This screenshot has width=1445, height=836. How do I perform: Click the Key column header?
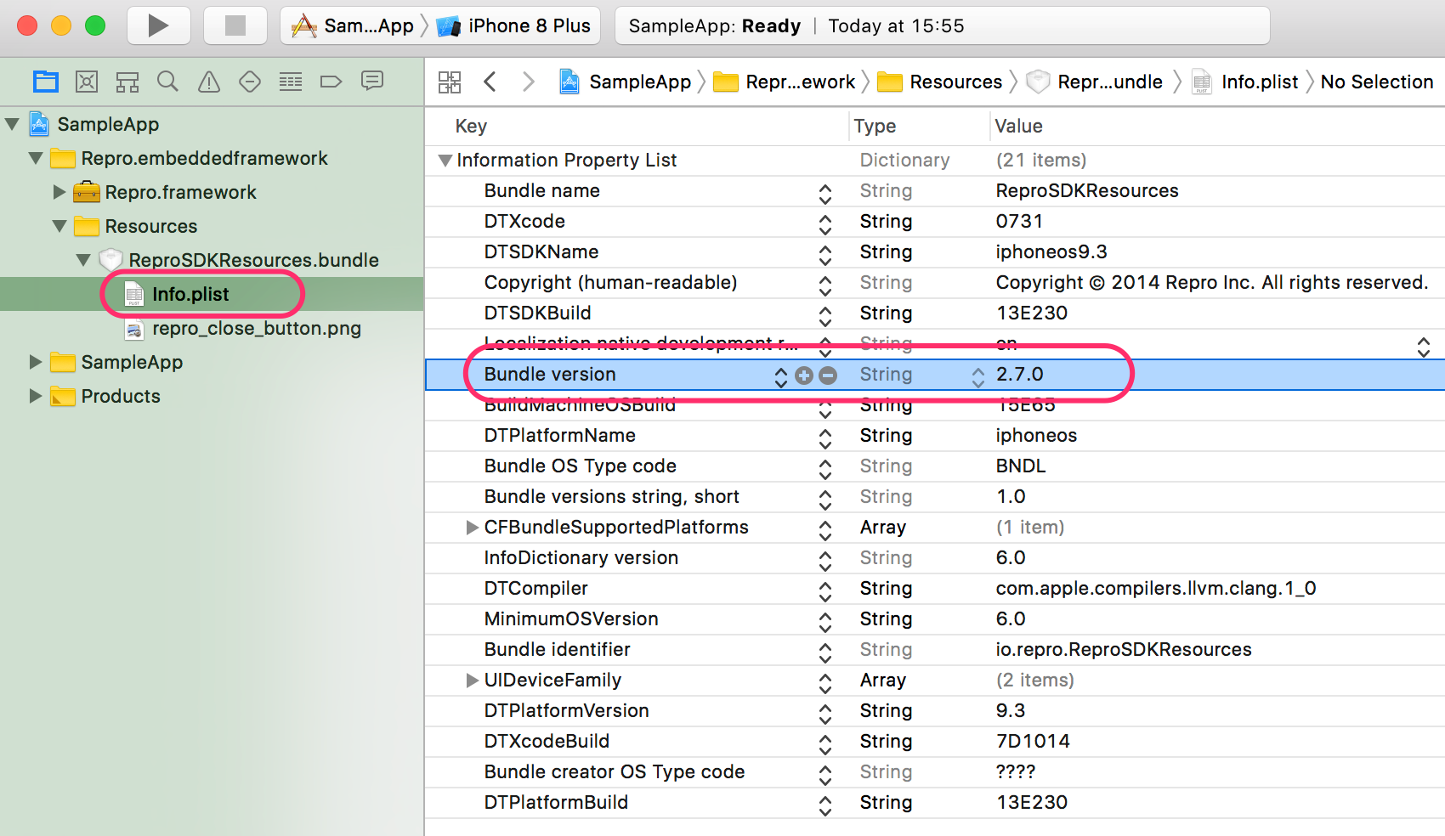pos(471,126)
